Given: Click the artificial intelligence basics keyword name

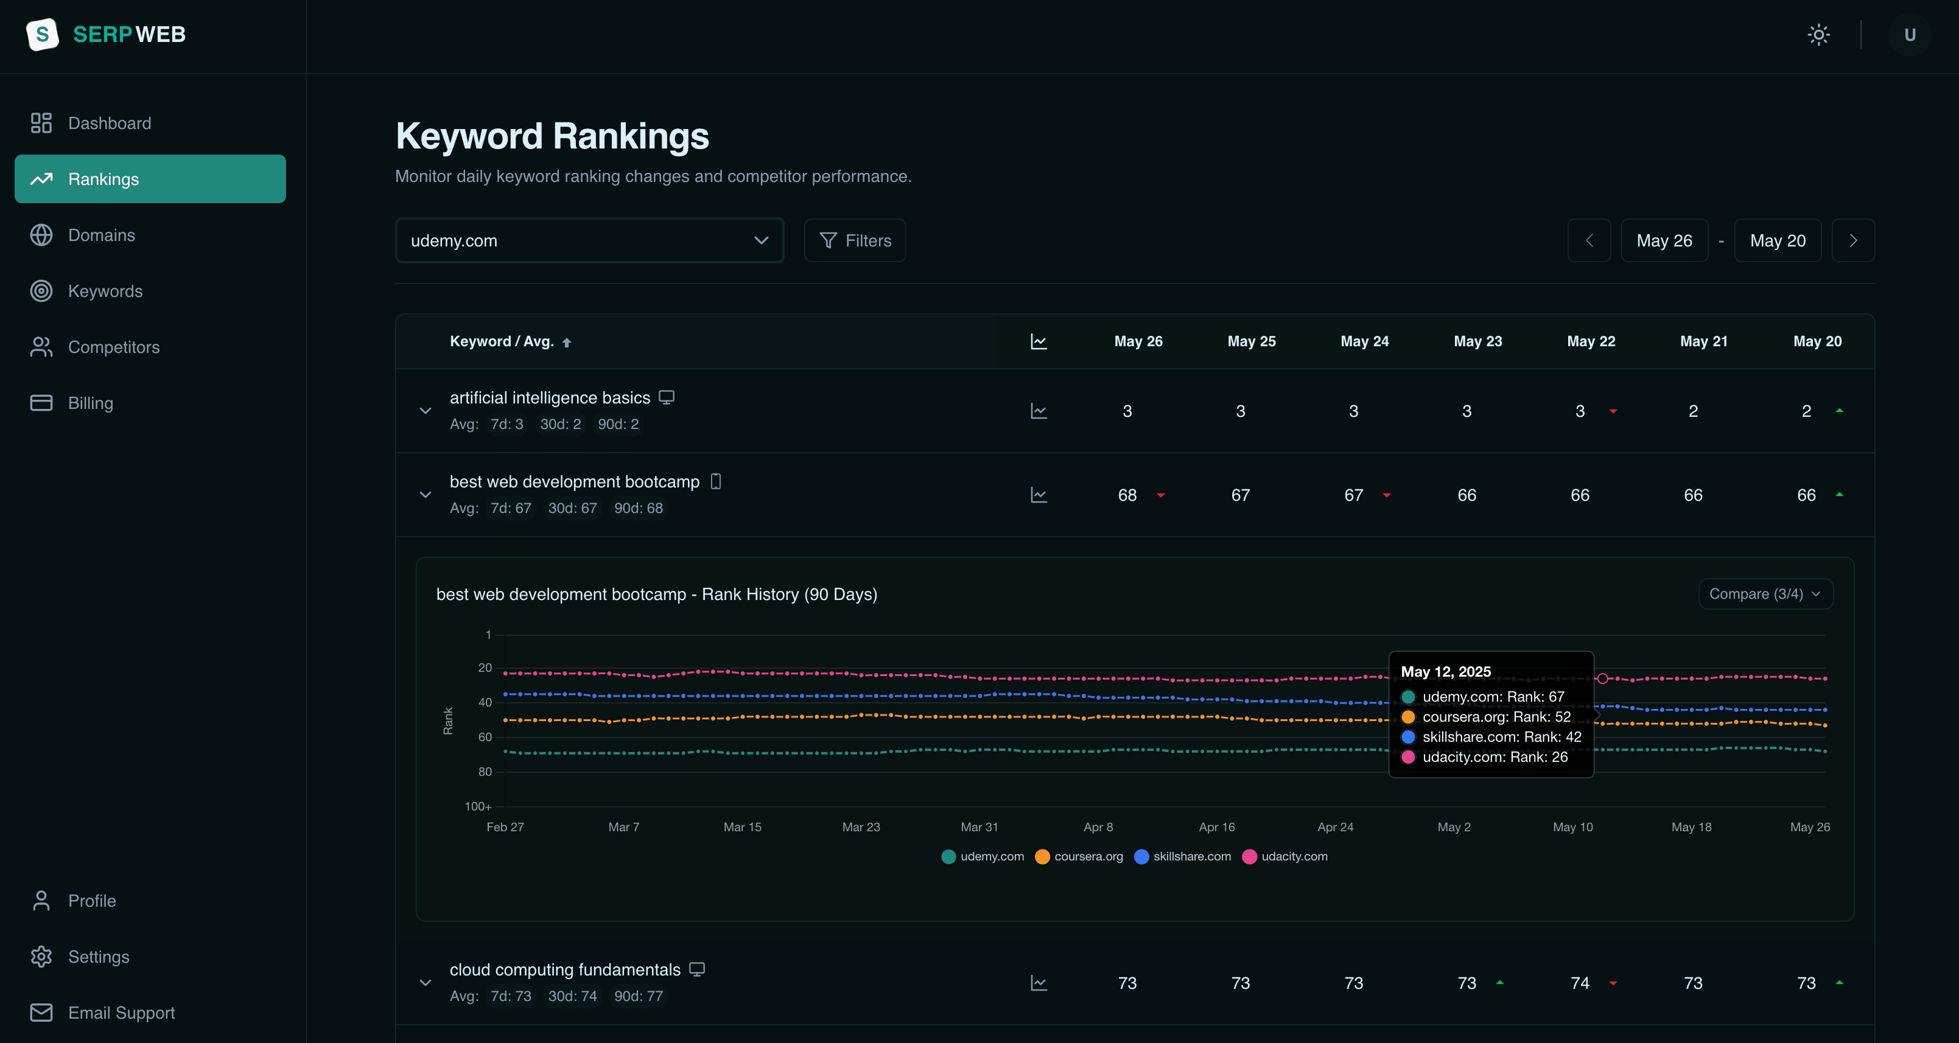Looking at the screenshot, I should tap(550, 397).
